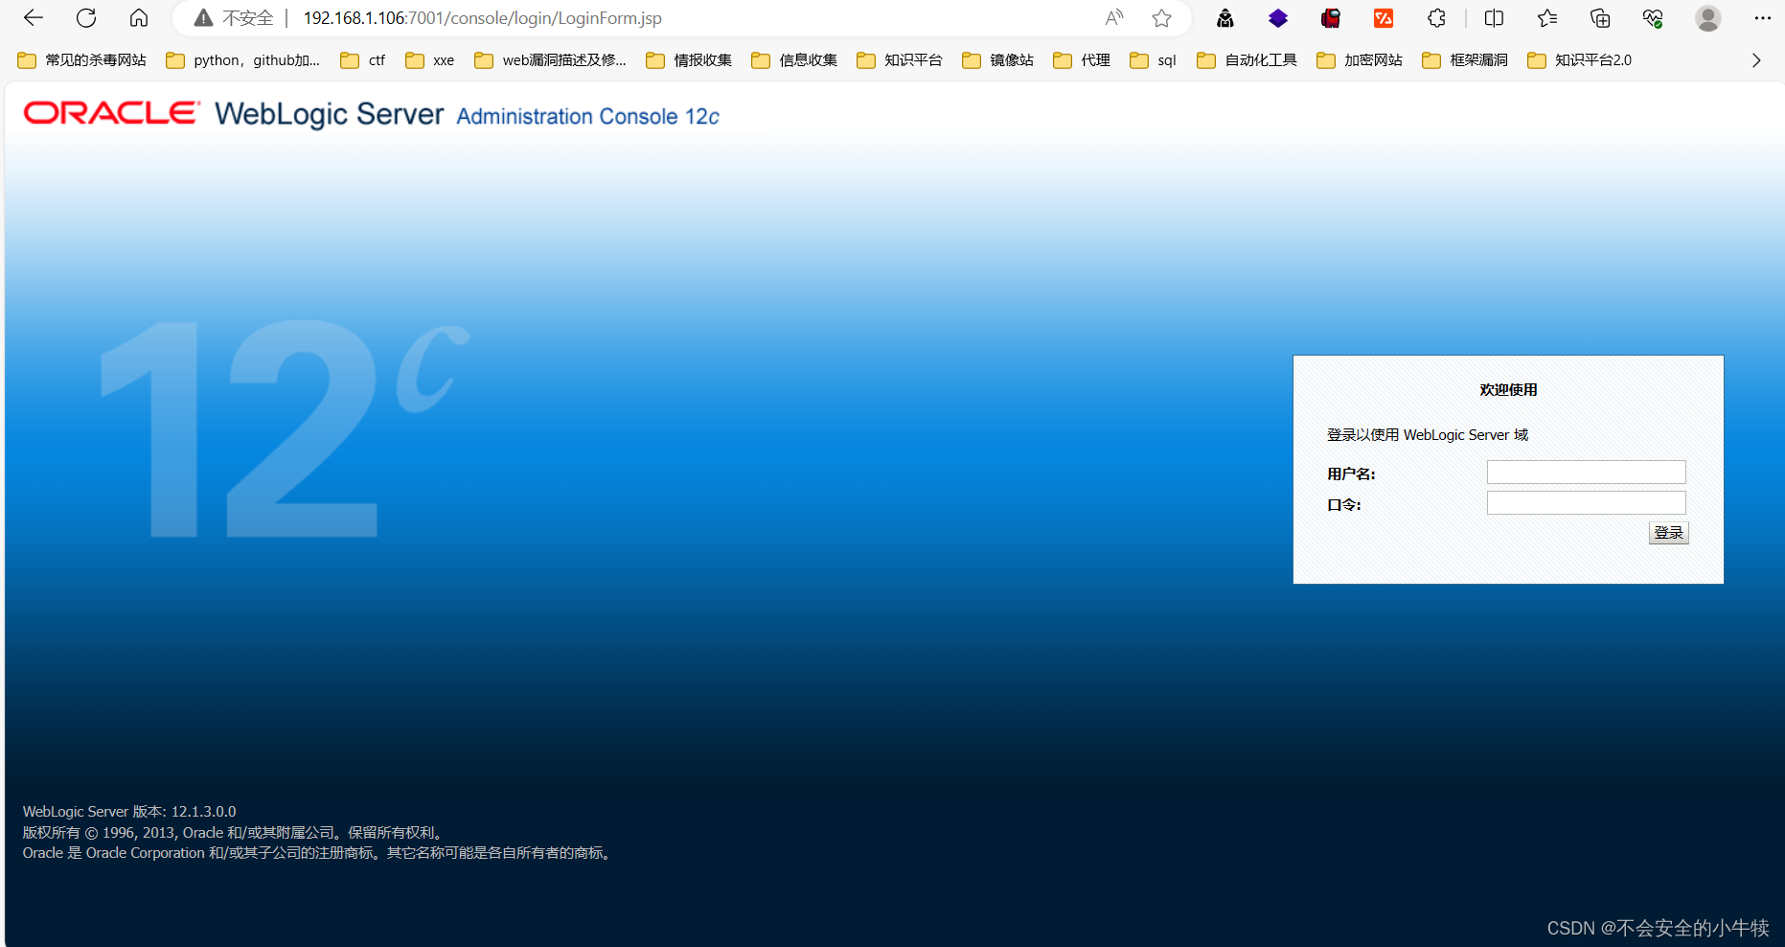
Task: Open the ctf bookmark folder
Action: coord(363,60)
